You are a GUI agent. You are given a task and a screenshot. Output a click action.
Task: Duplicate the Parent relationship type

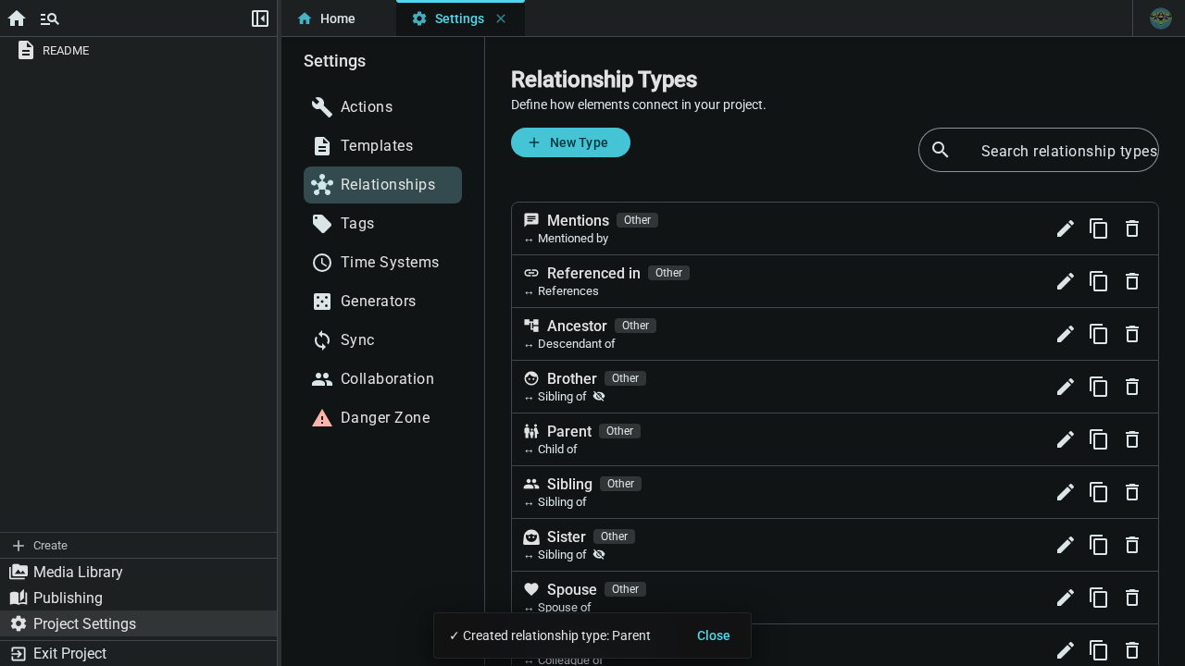(x=1099, y=439)
